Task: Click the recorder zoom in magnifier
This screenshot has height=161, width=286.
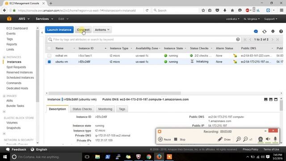Action: [238, 139]
